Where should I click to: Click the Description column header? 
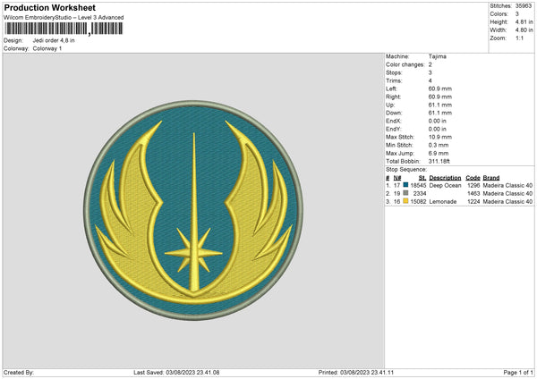tap(445, 178)
